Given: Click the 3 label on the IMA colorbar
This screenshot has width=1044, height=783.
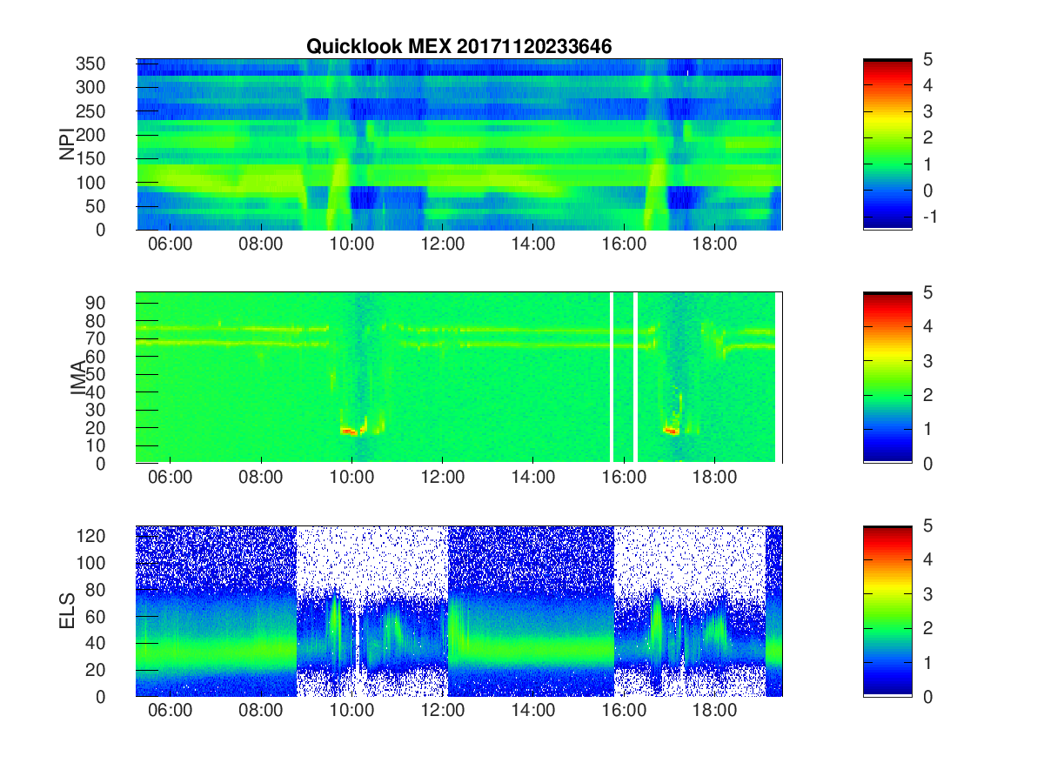Looking at the screenshot, I should (x=927, y=360).
